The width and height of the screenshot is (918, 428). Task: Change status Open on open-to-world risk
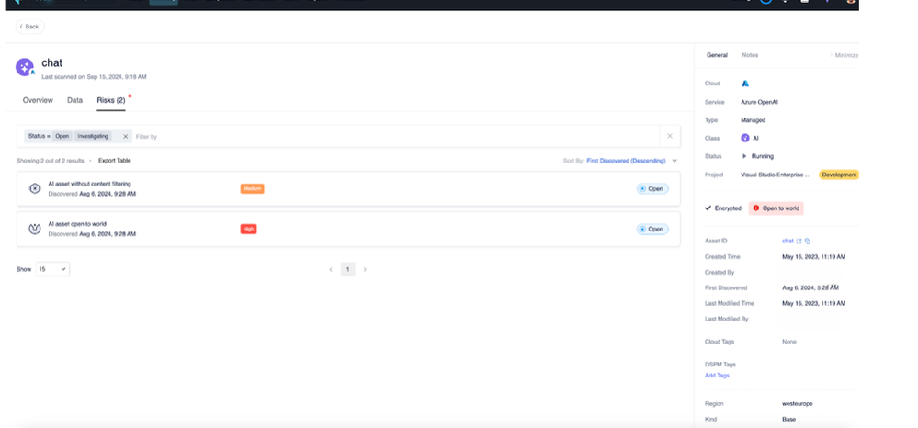click(652, 229)
